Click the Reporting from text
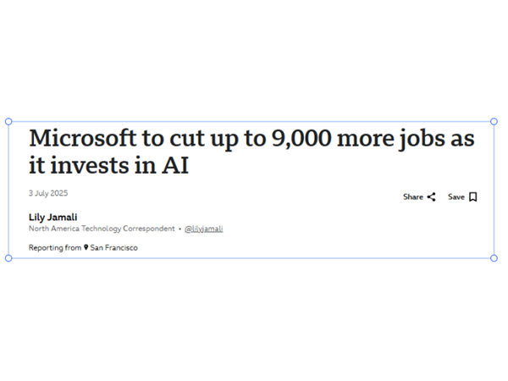 pos(55,248)
